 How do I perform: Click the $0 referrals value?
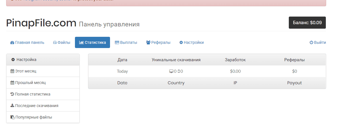tap(294, 71)
